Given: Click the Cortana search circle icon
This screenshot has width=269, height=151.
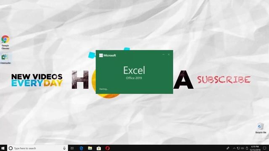Looking at the screenshot, I should [x=11, y=148].
